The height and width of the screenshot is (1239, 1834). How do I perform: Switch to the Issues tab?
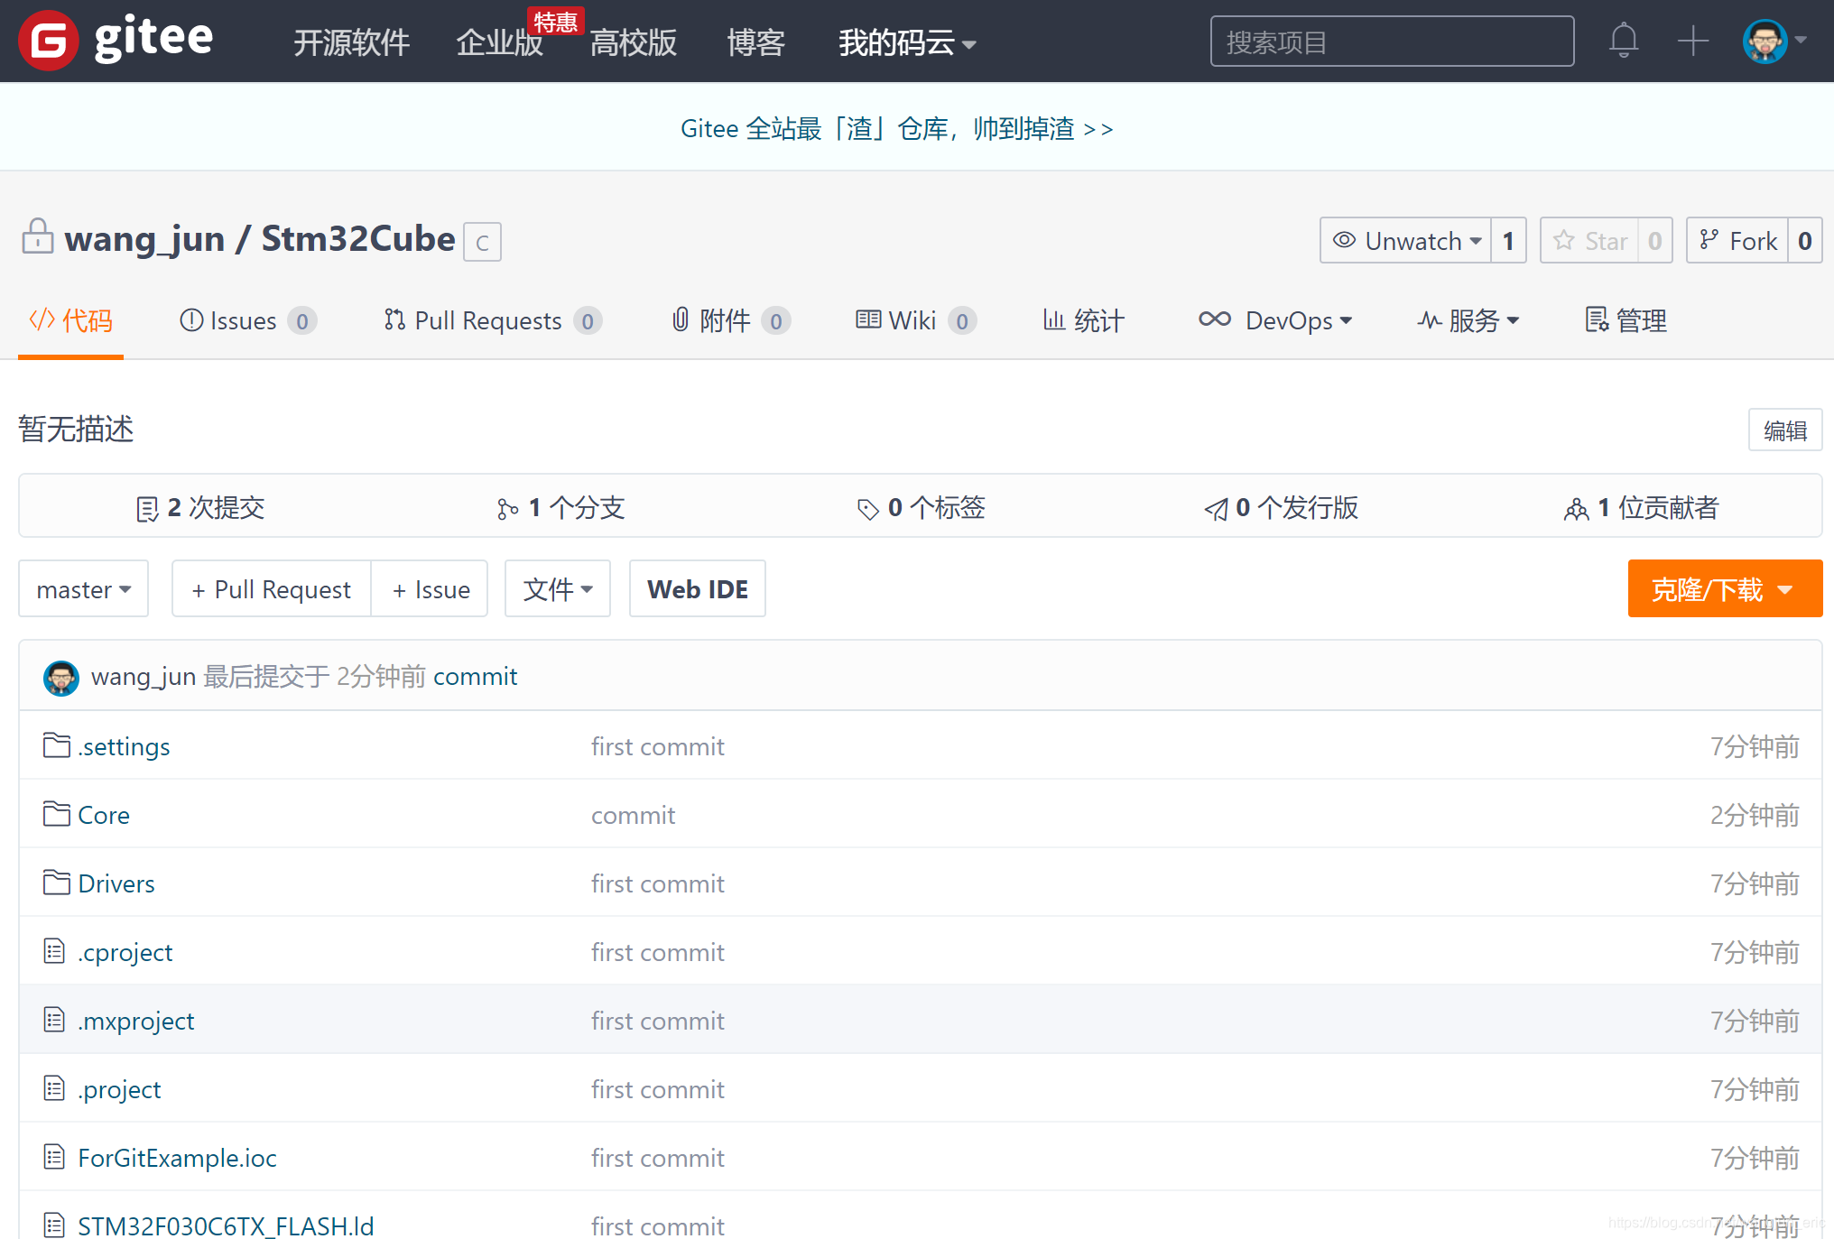[244, 320]
